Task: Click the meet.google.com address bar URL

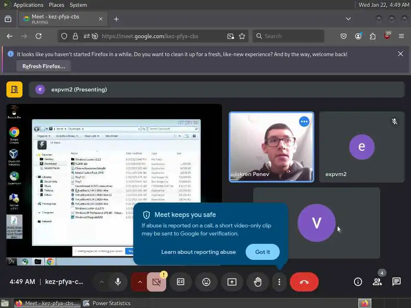Action: click(150, 36)
